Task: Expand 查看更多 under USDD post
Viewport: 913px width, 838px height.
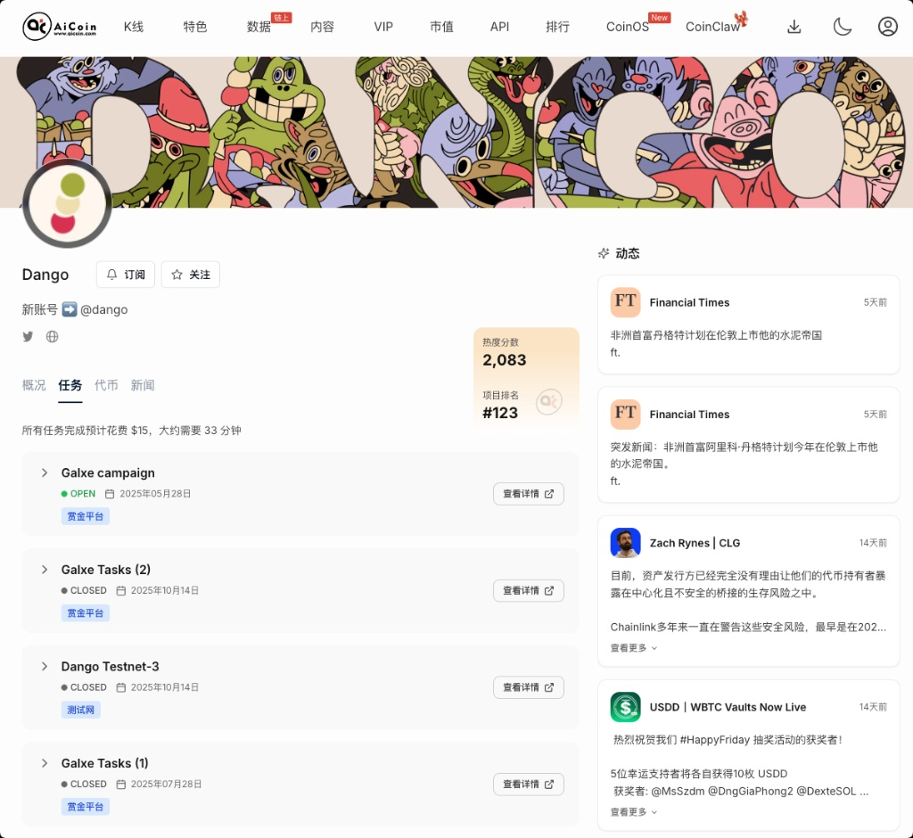Action: point(634,812)
